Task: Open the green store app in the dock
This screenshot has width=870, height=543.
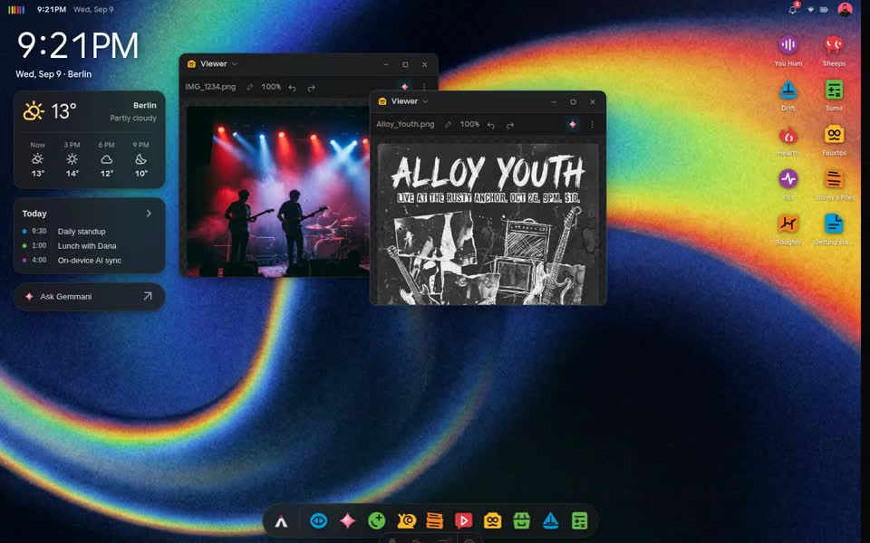Action: pyautogui.click(x=522, y=521)
